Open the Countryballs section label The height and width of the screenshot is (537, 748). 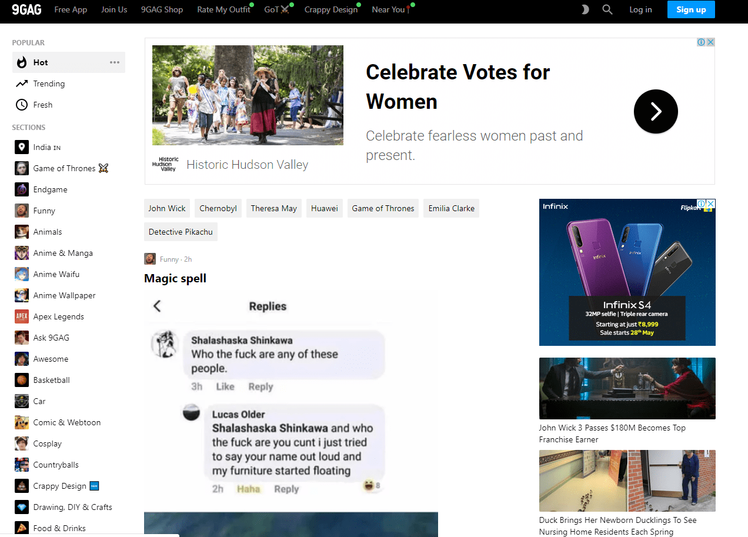[x=56, y=465]
